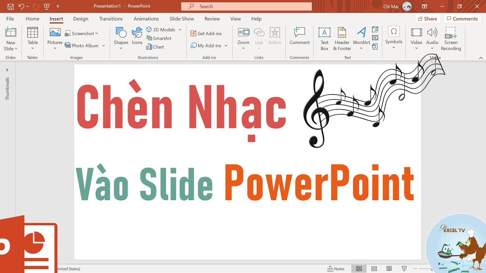
Task: Open the Symbols dropdown
Action: pyautogui.click(x=394, y=48)
